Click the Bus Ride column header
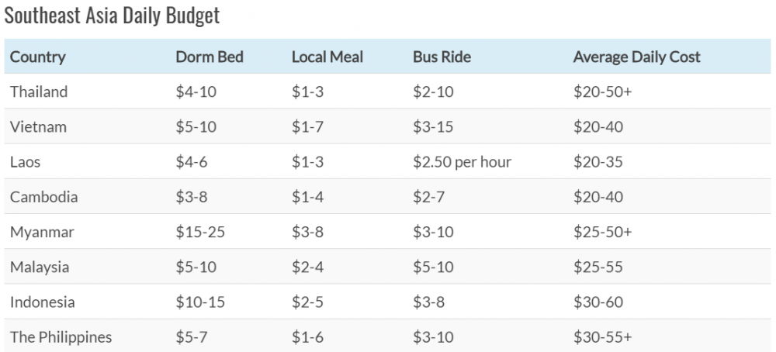Screen dimensions: 776x352 (x=442, y=57)
